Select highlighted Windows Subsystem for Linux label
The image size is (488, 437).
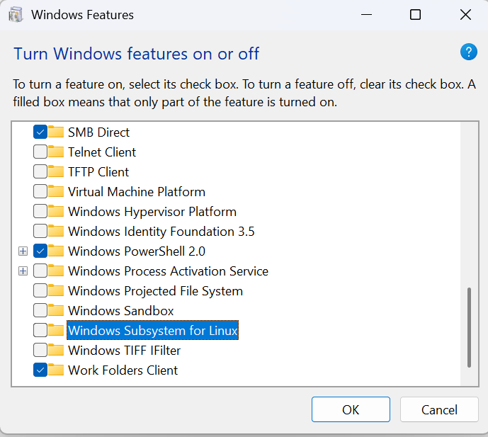(x=152, y=330)
